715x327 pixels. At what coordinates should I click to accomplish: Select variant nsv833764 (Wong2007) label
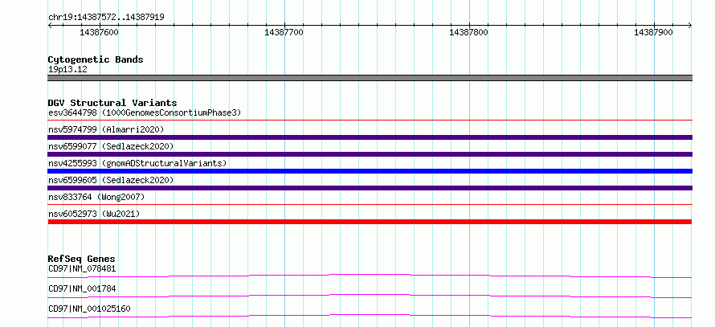tap(96, 197)
